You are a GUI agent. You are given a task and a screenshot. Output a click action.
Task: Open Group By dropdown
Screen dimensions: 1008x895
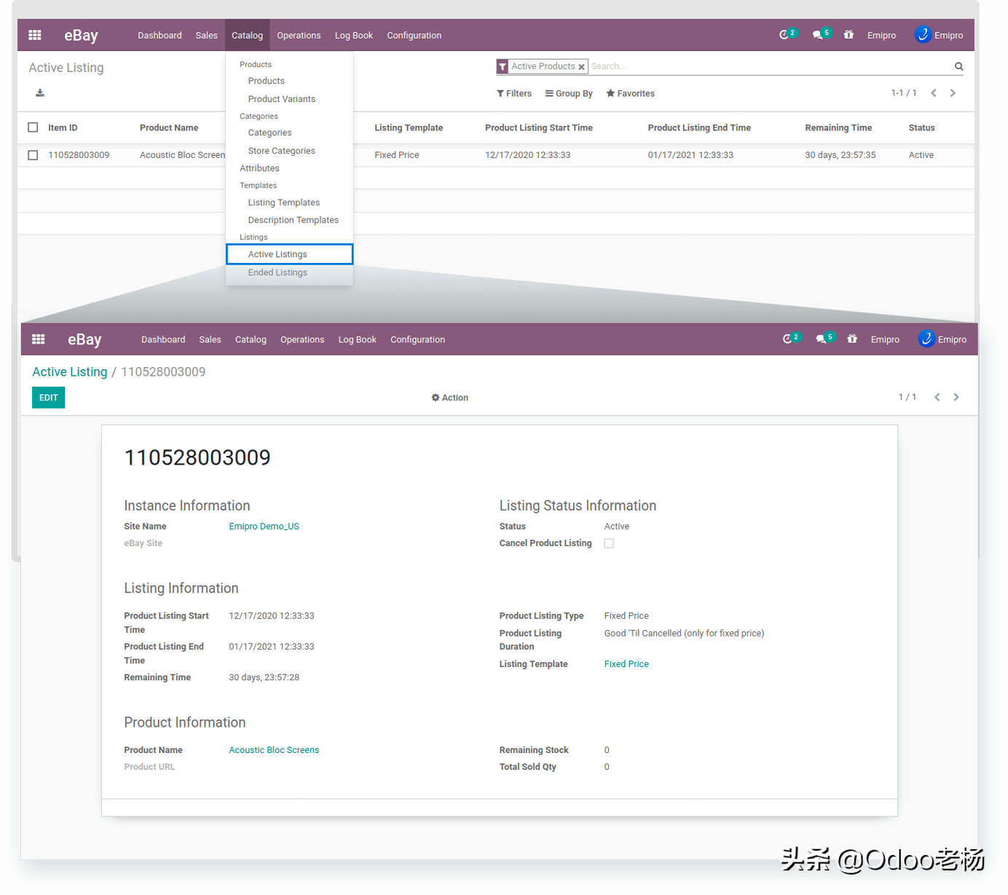[569, 93]
